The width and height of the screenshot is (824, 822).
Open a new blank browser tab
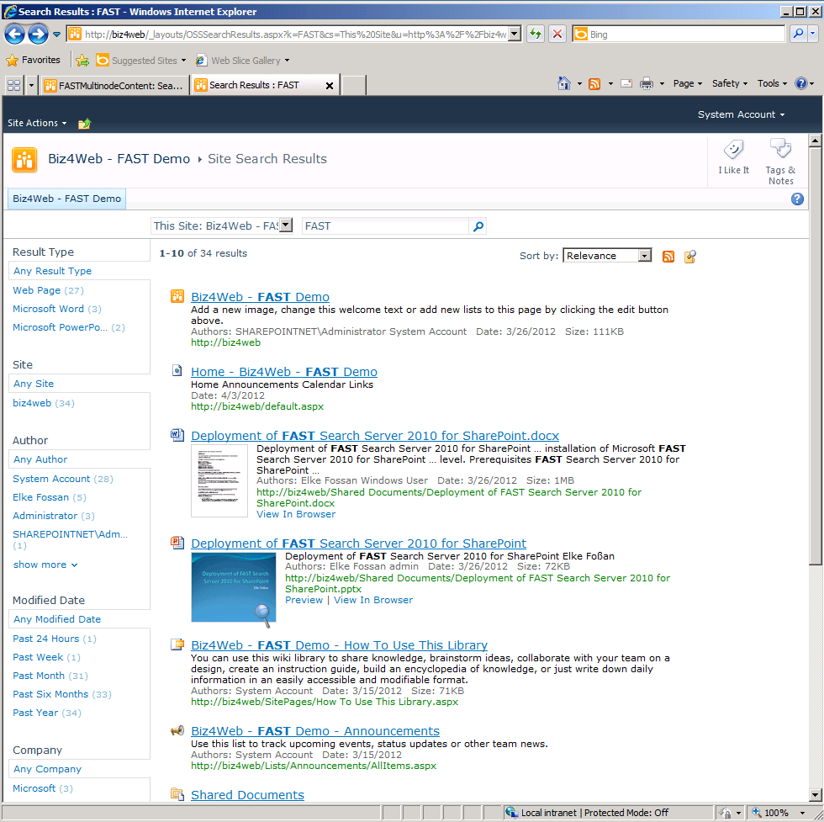tap(354, 85)
